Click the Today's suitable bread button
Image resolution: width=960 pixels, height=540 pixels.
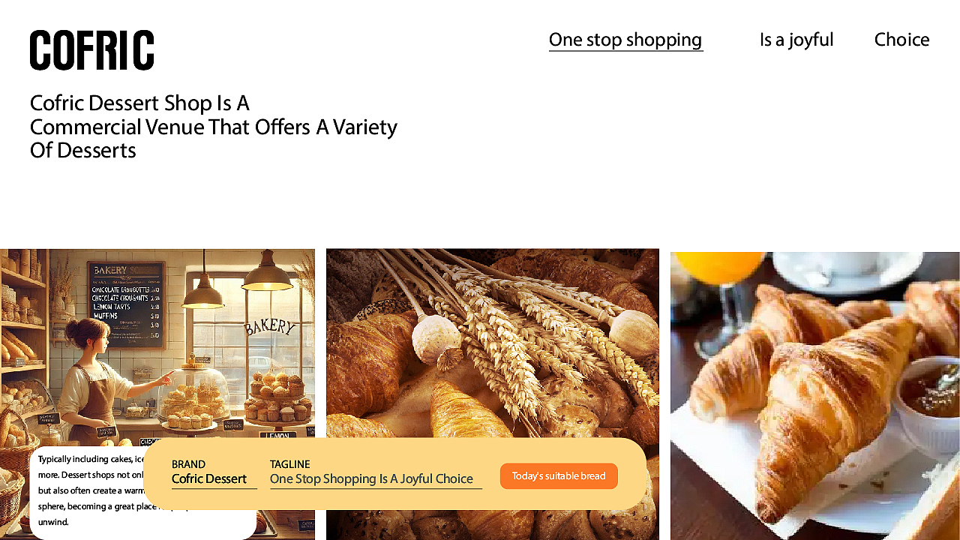tap(559, 476)
